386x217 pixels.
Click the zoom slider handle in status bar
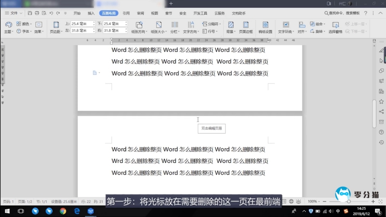349,201
